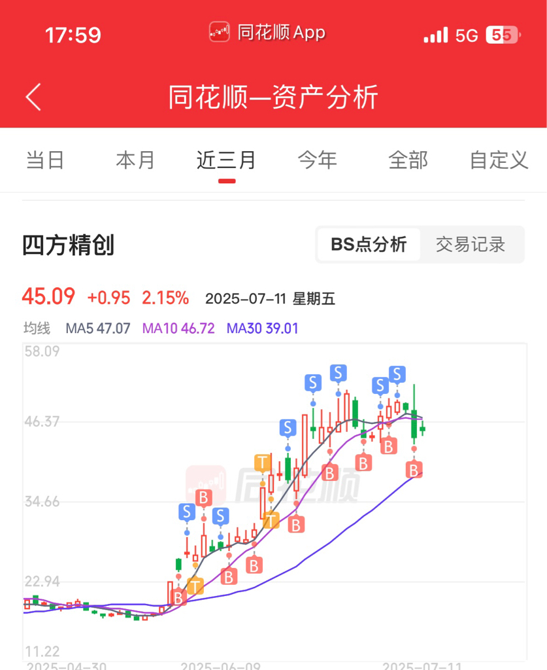Select the 近三月 tab

pos(226,160)
